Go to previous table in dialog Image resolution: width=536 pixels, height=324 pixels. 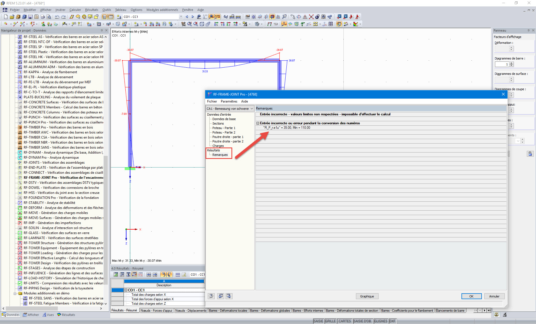pos(221,296)
